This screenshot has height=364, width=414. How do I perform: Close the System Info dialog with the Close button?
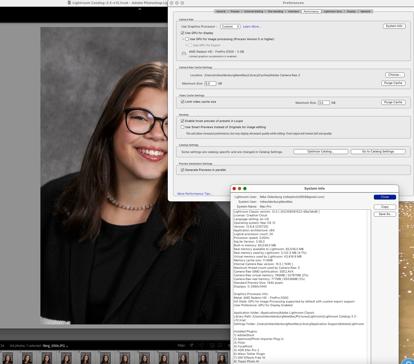click(x=385, y=197)
